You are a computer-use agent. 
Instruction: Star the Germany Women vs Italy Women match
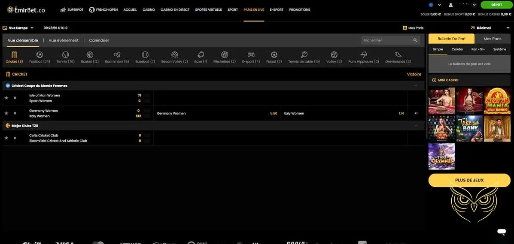coord(6,113)
